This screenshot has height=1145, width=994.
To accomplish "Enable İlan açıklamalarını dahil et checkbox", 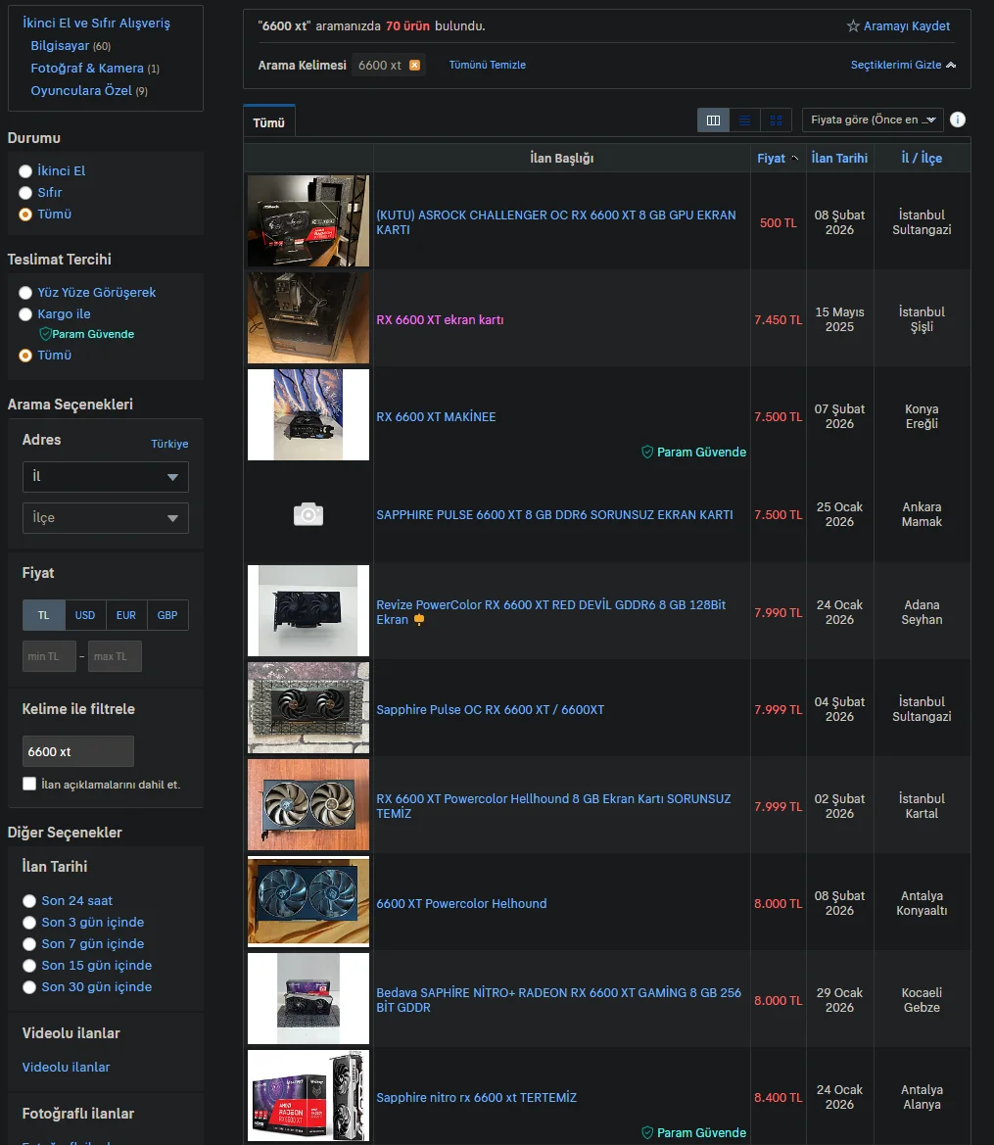I will click(x=29, y=784).
